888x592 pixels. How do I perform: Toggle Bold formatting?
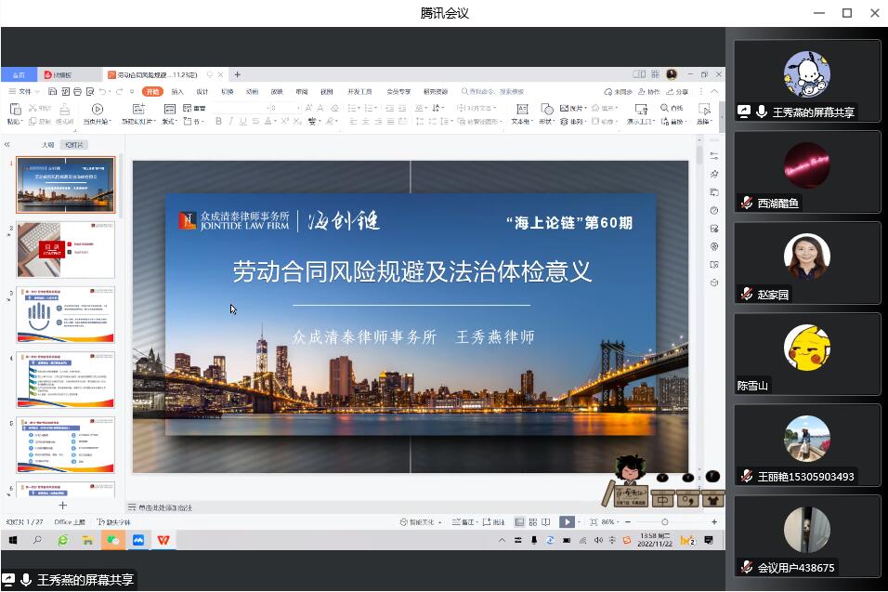218,121
